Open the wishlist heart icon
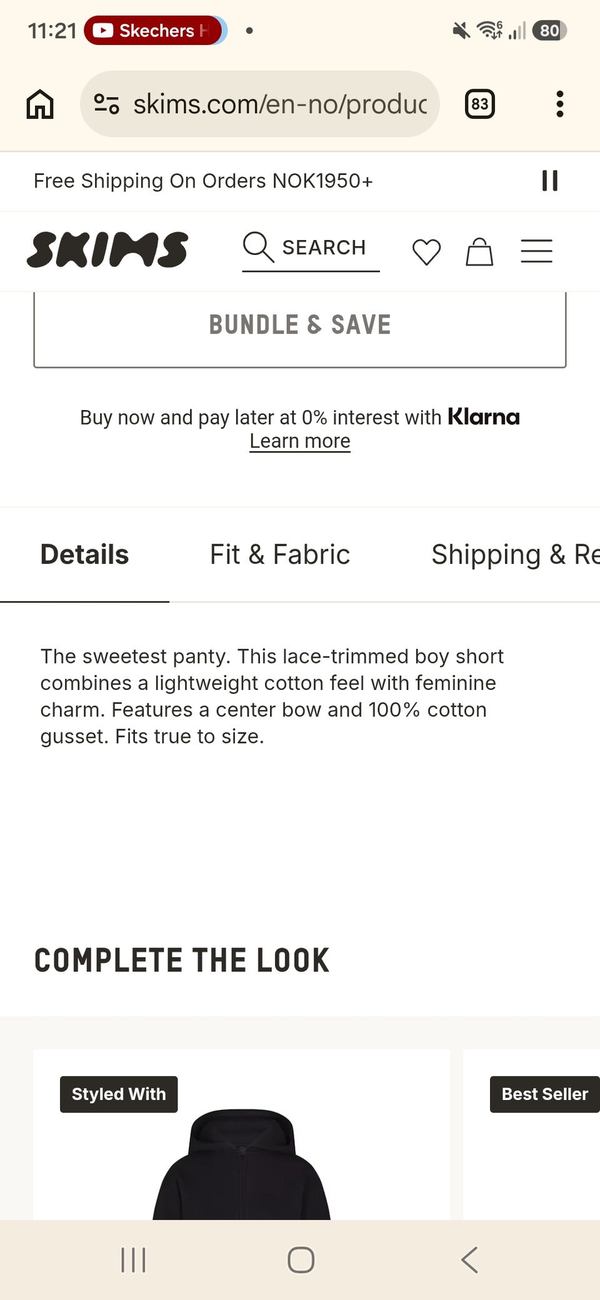This screenshot has width=600, height=1300. coord(426,252)
